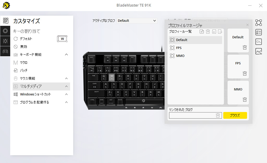Expand the マウス機能 chevron
Viewport: 267px width, 163px height.
[66, 78]
